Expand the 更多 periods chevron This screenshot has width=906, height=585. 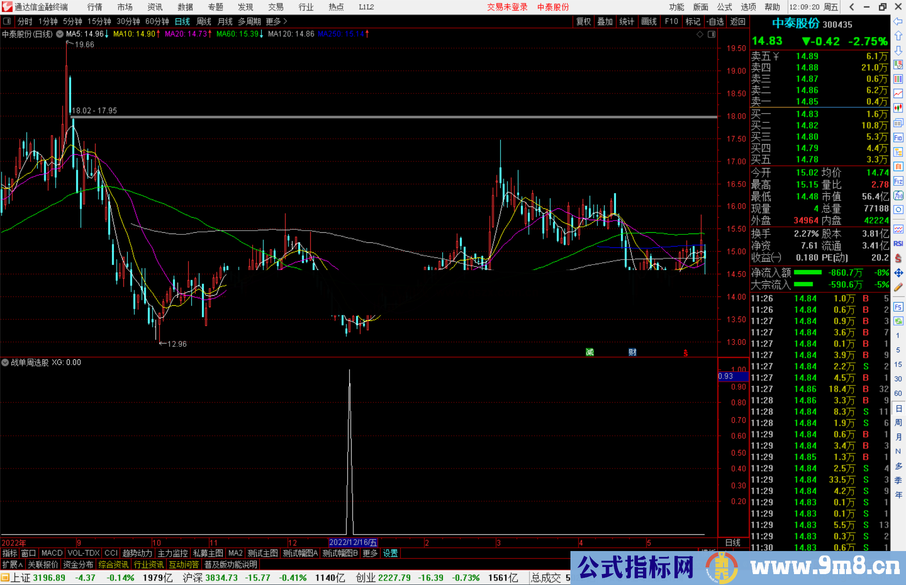(285, 21)
